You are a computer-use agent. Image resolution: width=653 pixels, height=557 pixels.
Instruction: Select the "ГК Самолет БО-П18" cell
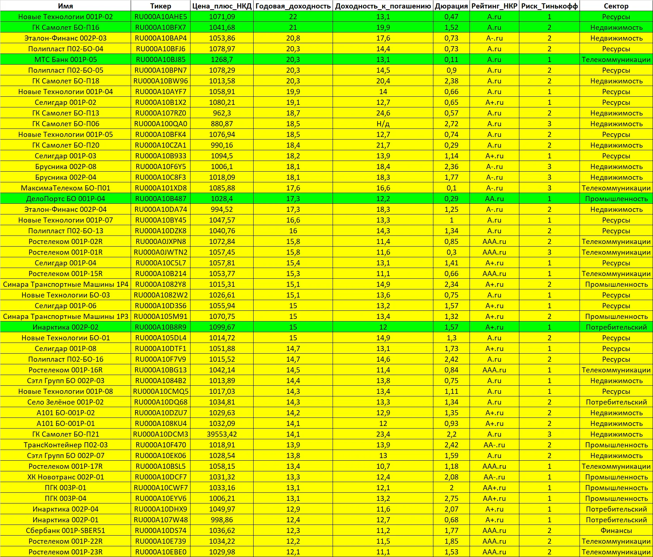point(66,81)
